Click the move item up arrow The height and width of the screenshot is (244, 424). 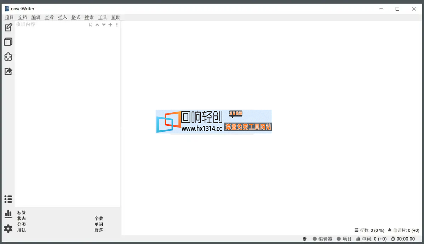click(x=97, y=25)
